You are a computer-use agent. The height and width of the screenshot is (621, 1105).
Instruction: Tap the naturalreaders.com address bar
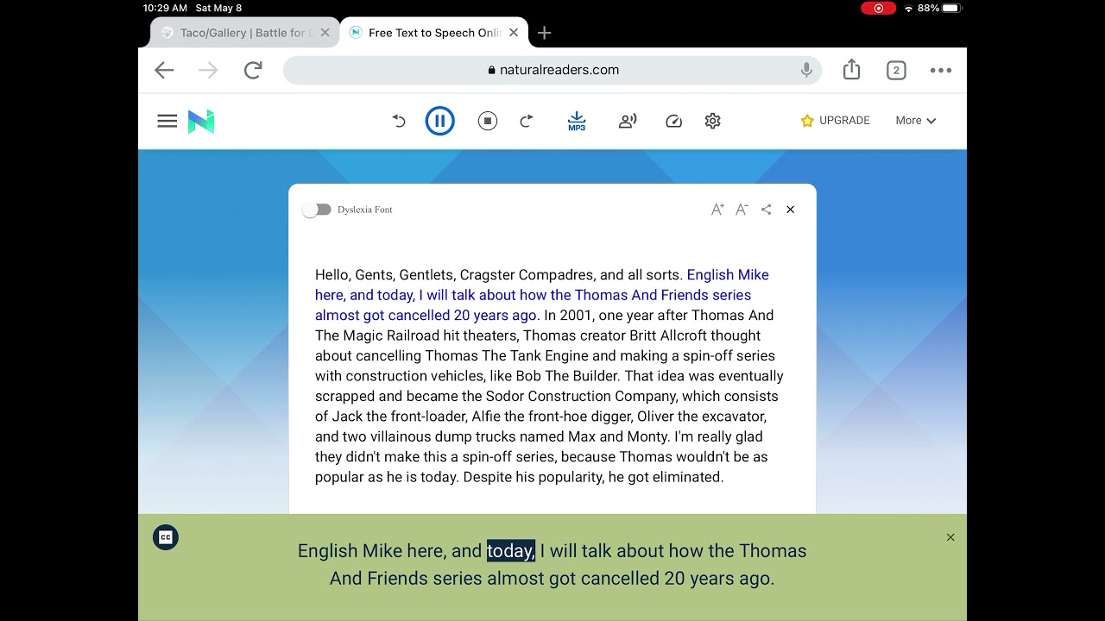552,71
